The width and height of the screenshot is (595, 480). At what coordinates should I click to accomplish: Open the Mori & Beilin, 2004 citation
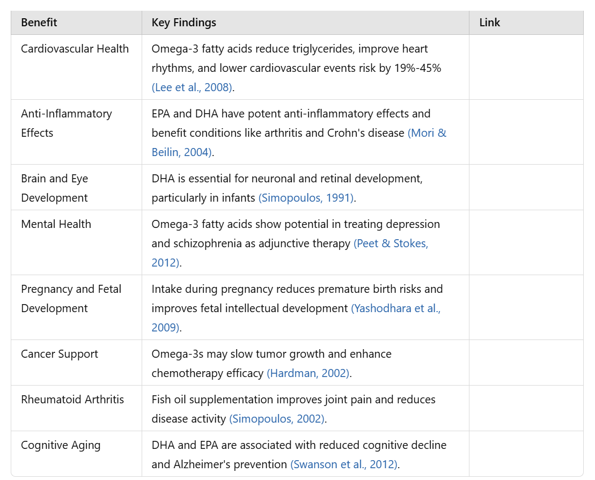click(x=427, y=133)
